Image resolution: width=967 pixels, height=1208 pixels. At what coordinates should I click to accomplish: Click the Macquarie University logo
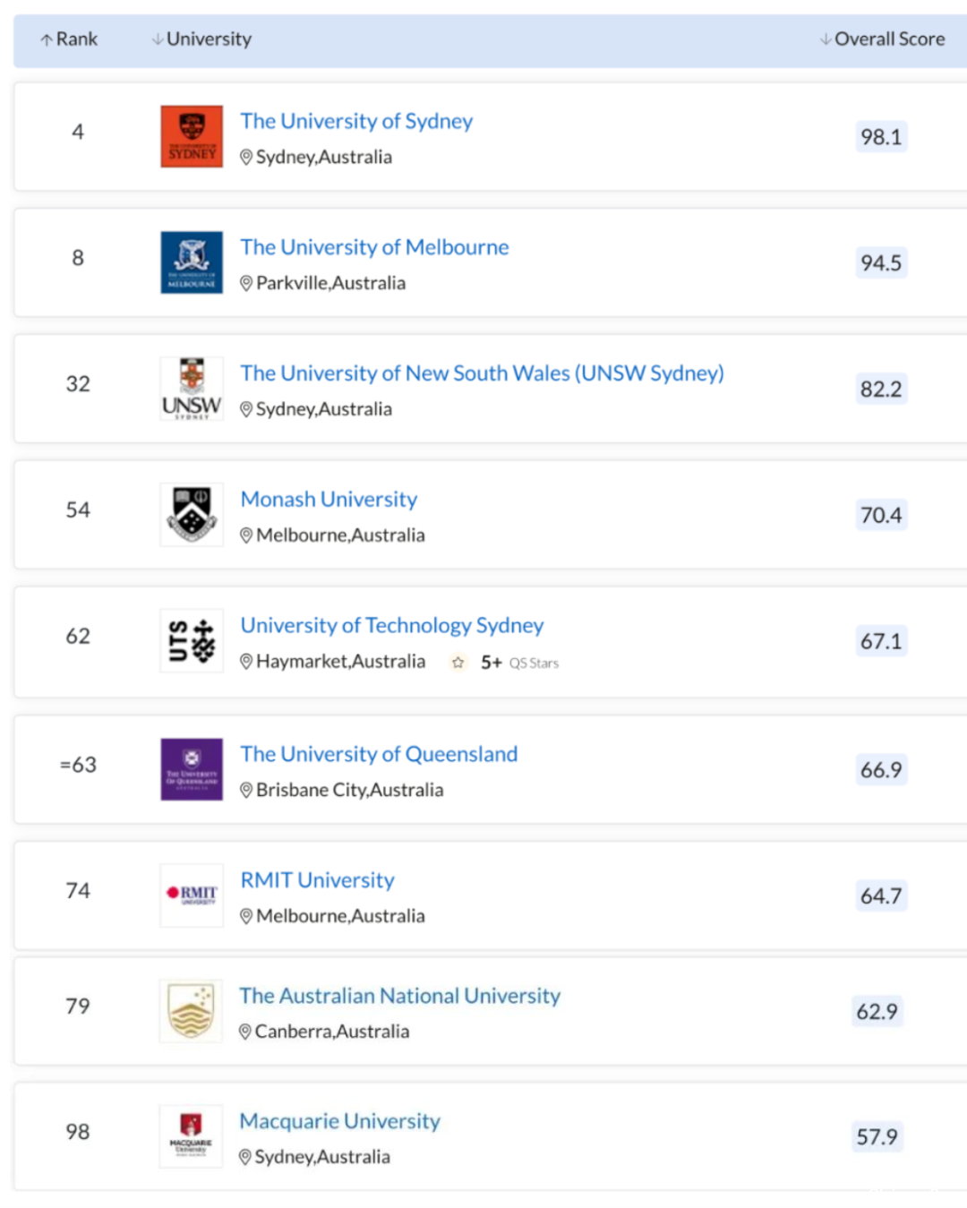coord(191,1136)
